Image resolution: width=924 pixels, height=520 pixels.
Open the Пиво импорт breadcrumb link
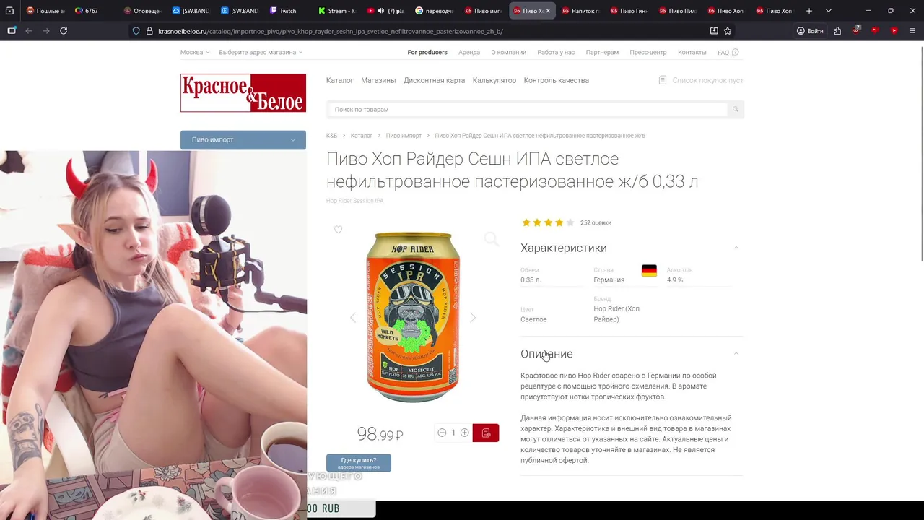404,136
